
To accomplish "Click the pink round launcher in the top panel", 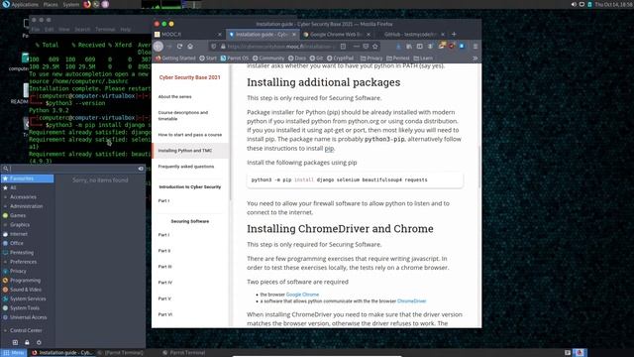I will pyautogui.click(x=105, y=4).
